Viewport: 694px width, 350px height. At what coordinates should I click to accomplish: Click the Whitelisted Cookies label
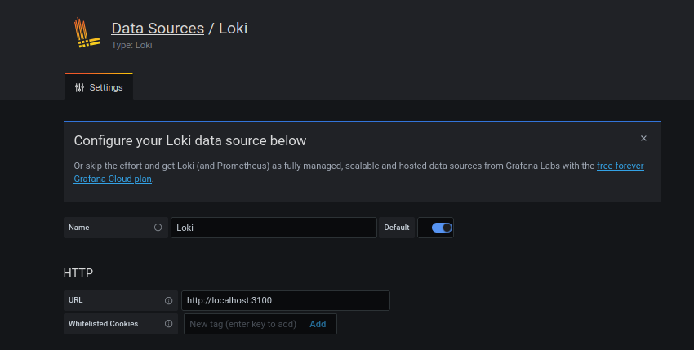tap(103, 324)
